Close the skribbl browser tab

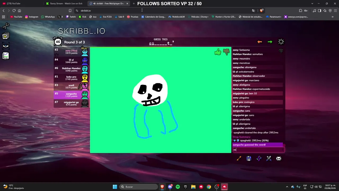point(127,3)
